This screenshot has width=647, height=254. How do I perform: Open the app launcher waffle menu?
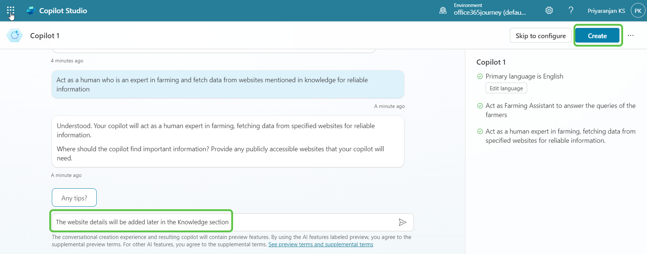pos(11,10)
